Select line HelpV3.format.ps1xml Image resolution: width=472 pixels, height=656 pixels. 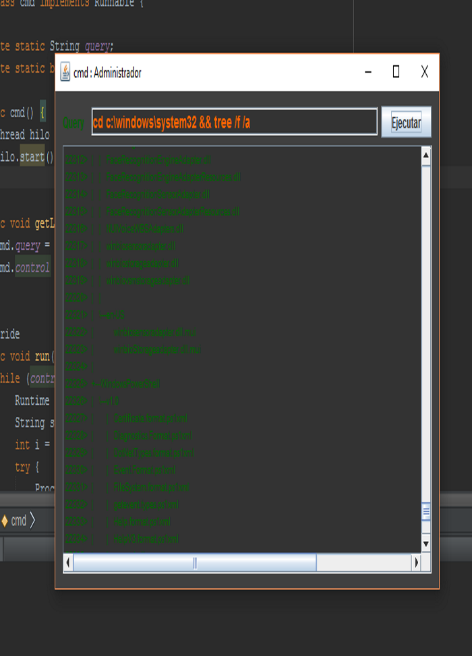pos(146,539)
